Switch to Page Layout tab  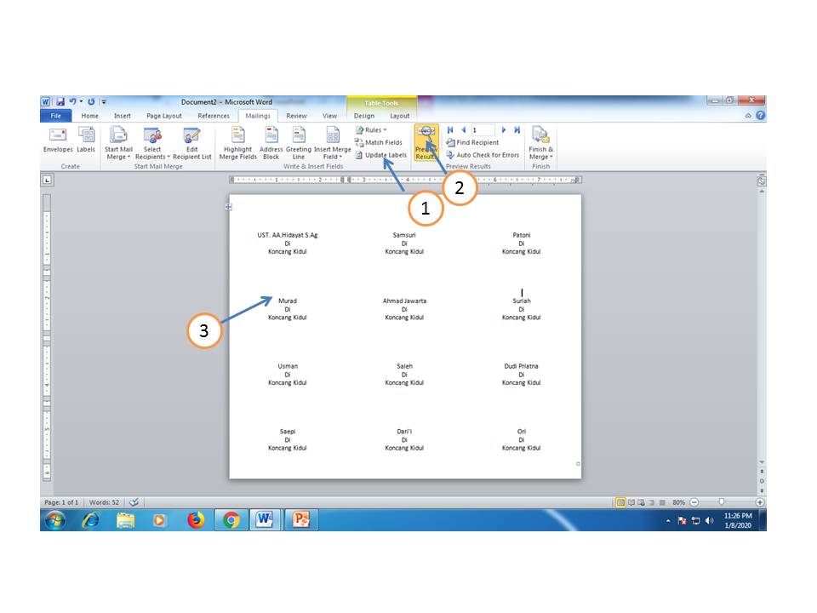pyautogui.click(x=164, y=116)
